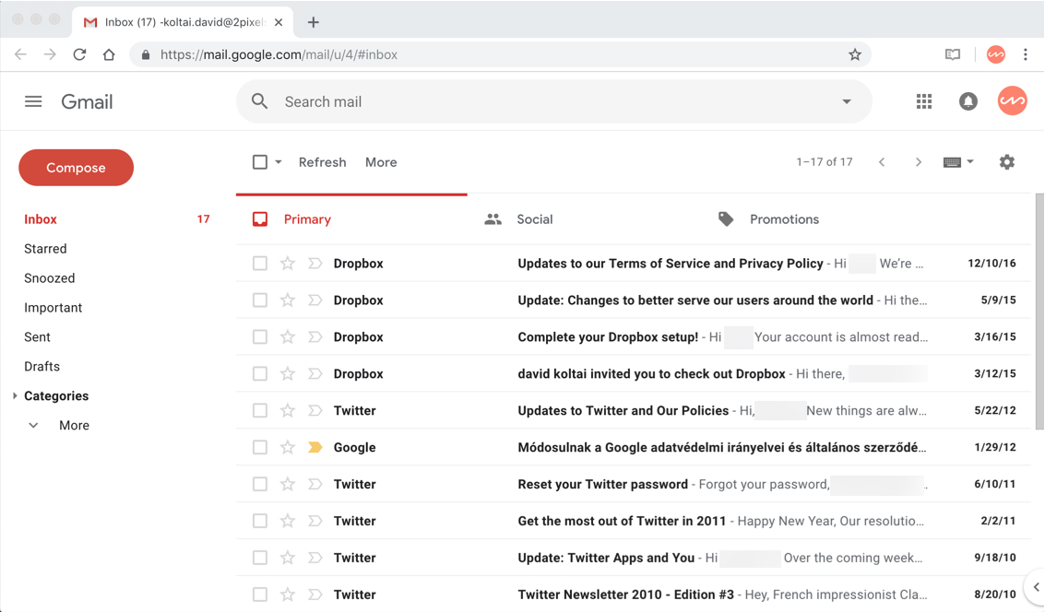Star the Google Módosulnak email
Image resolution: width=1045 pixels, height=612 pixels.
tap(287, 448)
